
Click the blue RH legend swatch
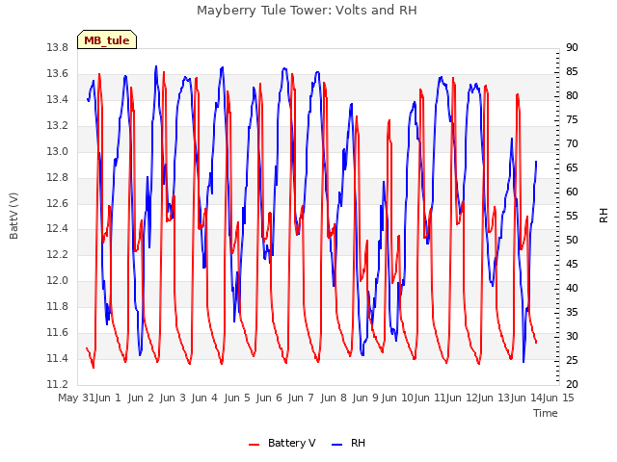337,445
